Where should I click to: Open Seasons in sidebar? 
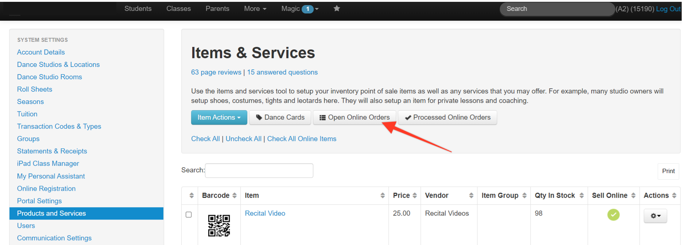(30, 102)
